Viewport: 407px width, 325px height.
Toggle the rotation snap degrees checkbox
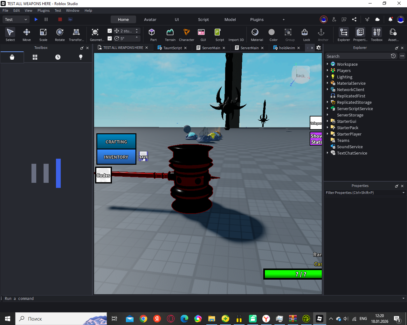point(110,38)
